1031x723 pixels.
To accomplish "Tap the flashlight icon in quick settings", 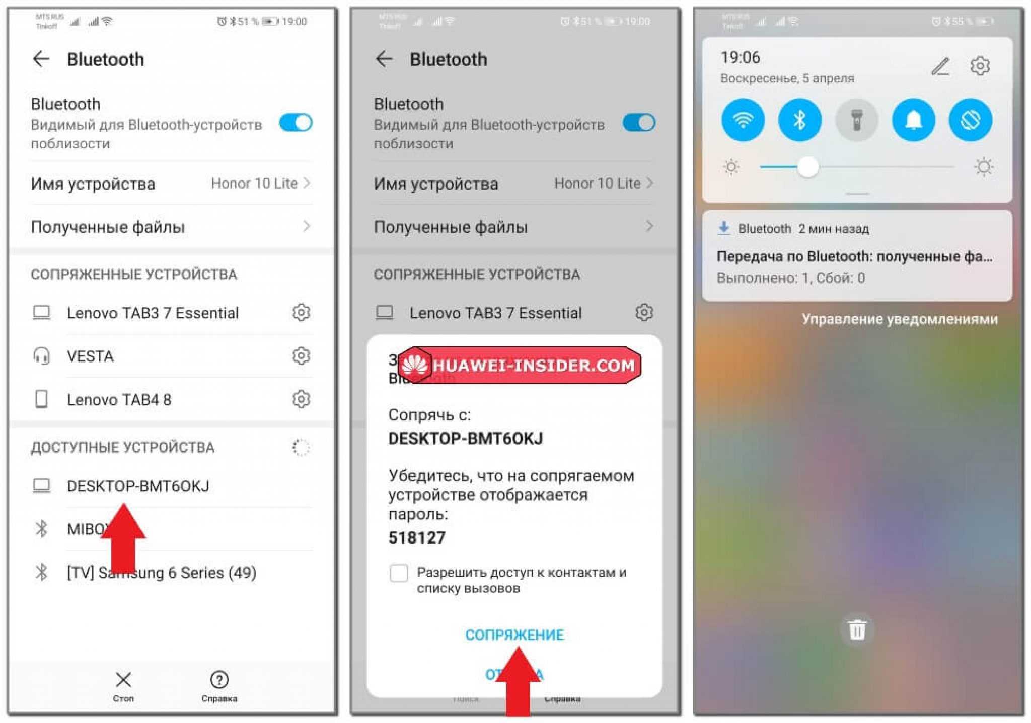I will coord(858,121).
